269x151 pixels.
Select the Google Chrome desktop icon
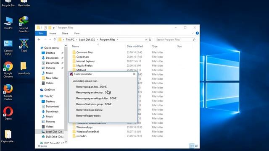(8, 70)
